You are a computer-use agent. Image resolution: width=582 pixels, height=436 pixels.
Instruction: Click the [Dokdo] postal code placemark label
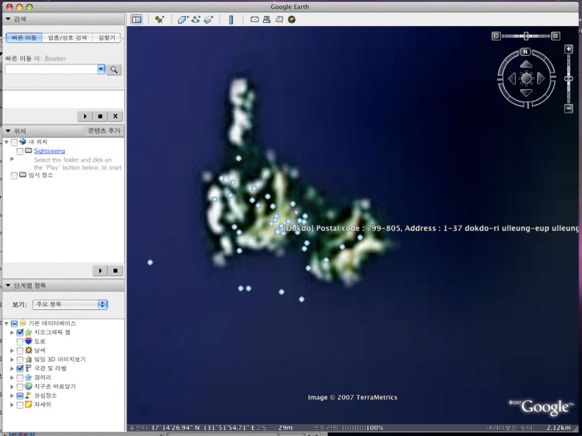pyautogui.click(x=431, y=228)
